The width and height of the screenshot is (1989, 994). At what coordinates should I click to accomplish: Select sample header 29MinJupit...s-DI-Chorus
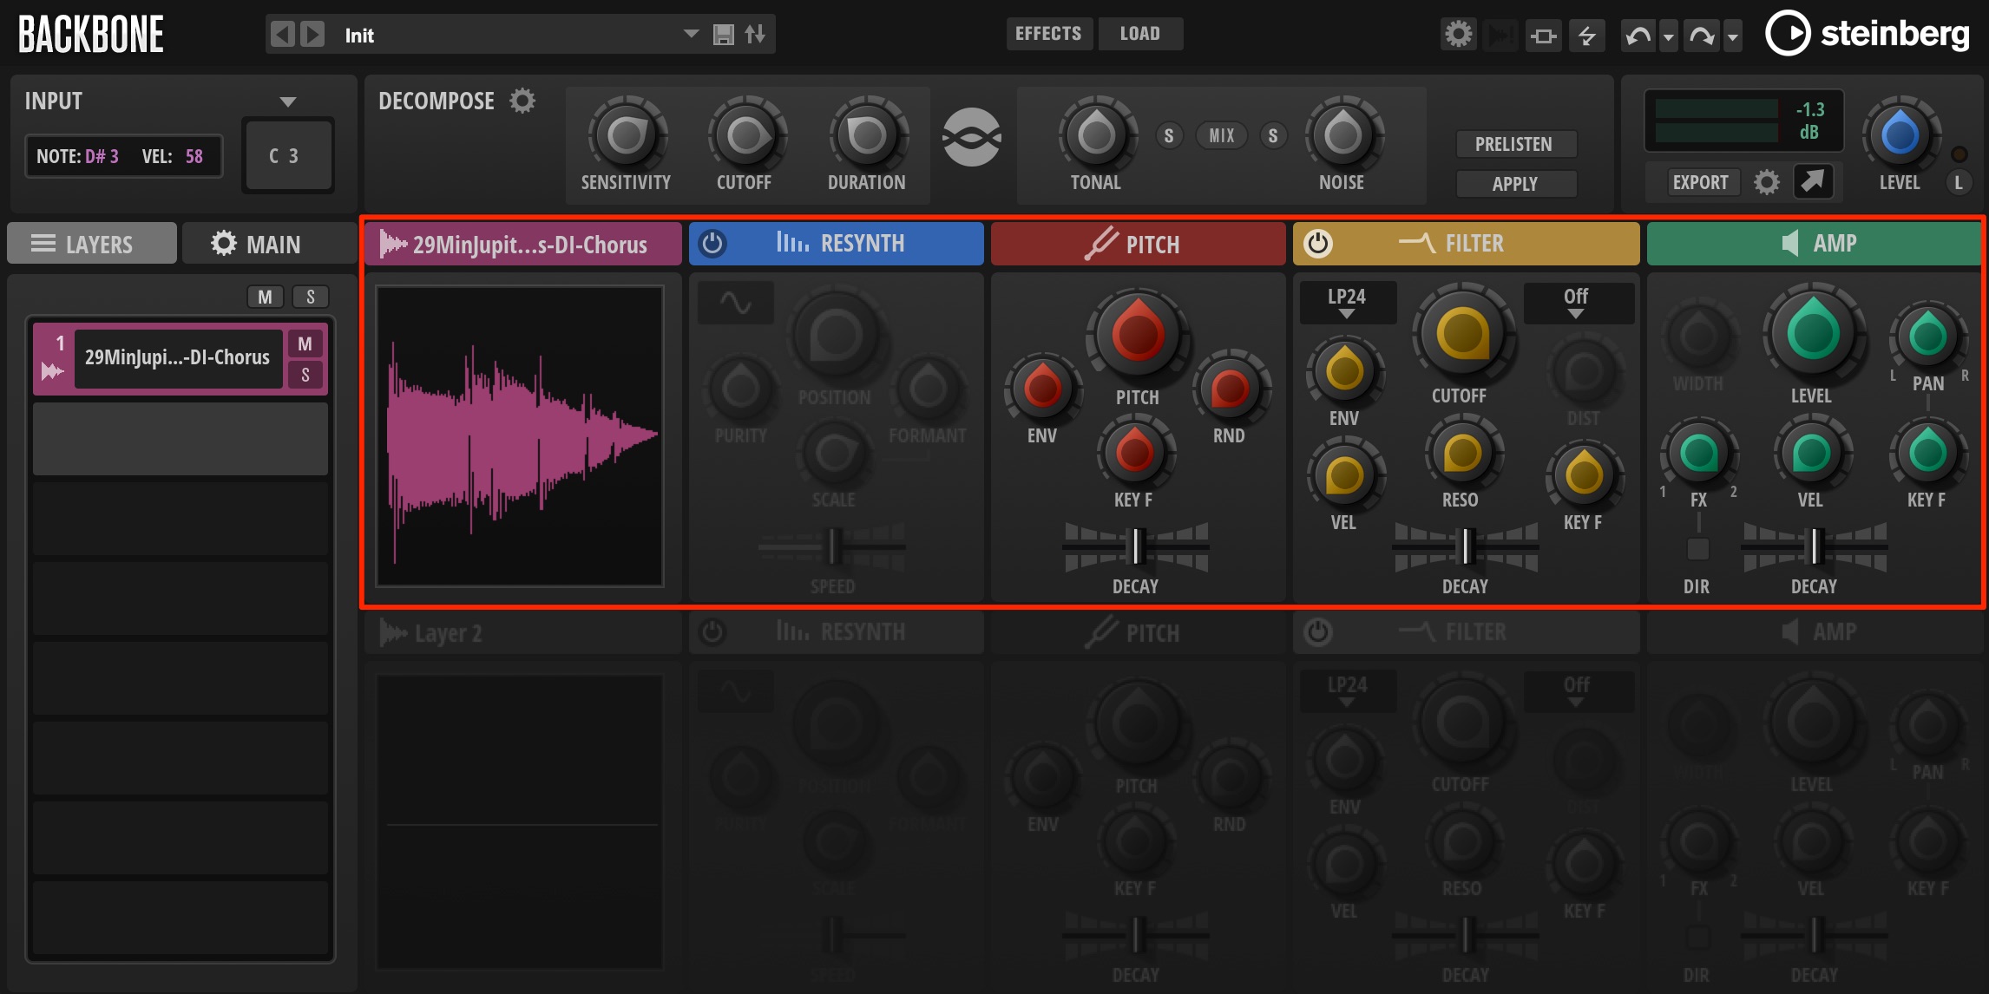[x=523, y=244]
